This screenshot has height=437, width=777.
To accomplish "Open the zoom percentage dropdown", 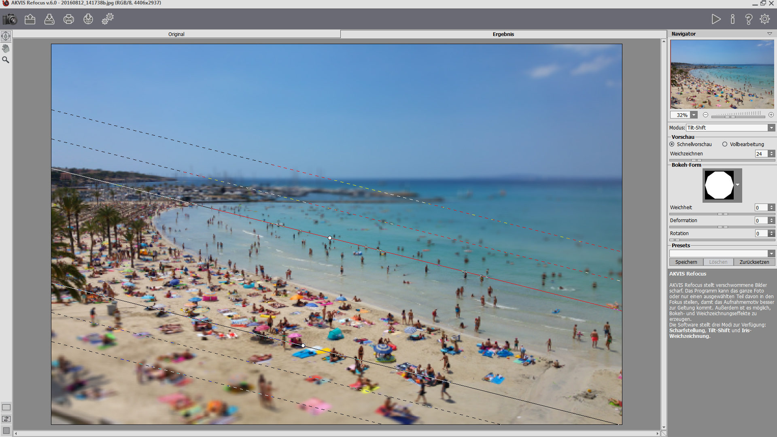I will pyautogui.click(x=694, y=115).
